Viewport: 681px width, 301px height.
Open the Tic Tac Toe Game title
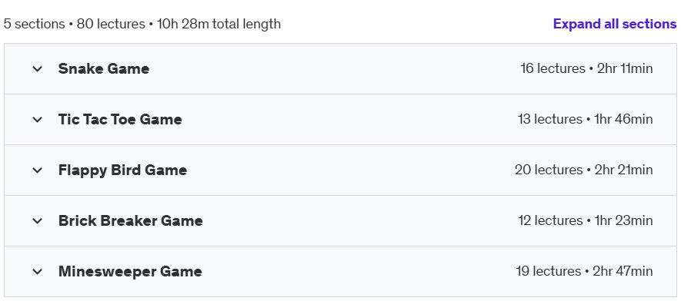coord(120,120)
